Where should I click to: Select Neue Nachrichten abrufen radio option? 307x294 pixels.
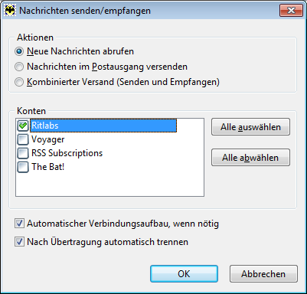point(19,51)
